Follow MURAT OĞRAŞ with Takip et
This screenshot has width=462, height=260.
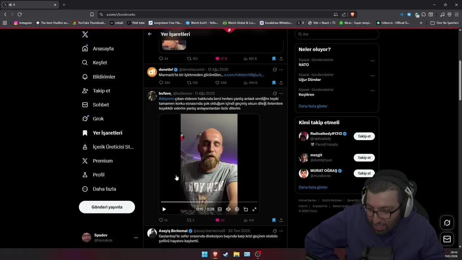(364, 173)
